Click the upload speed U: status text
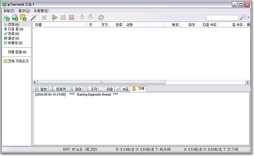The width and height of the screenshot is (254, 156). coord(211,149)
